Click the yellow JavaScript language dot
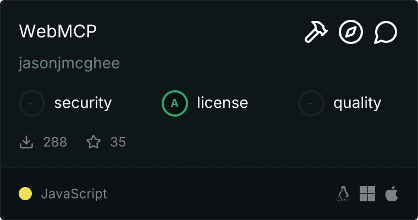The width and height of the screenshot is (418, 220). 25,194
